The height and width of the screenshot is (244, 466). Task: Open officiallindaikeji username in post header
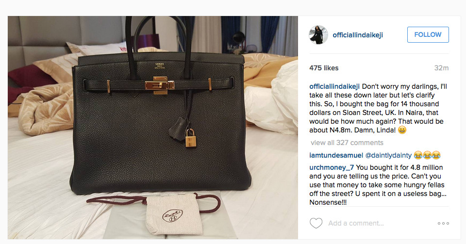point(358,35)
